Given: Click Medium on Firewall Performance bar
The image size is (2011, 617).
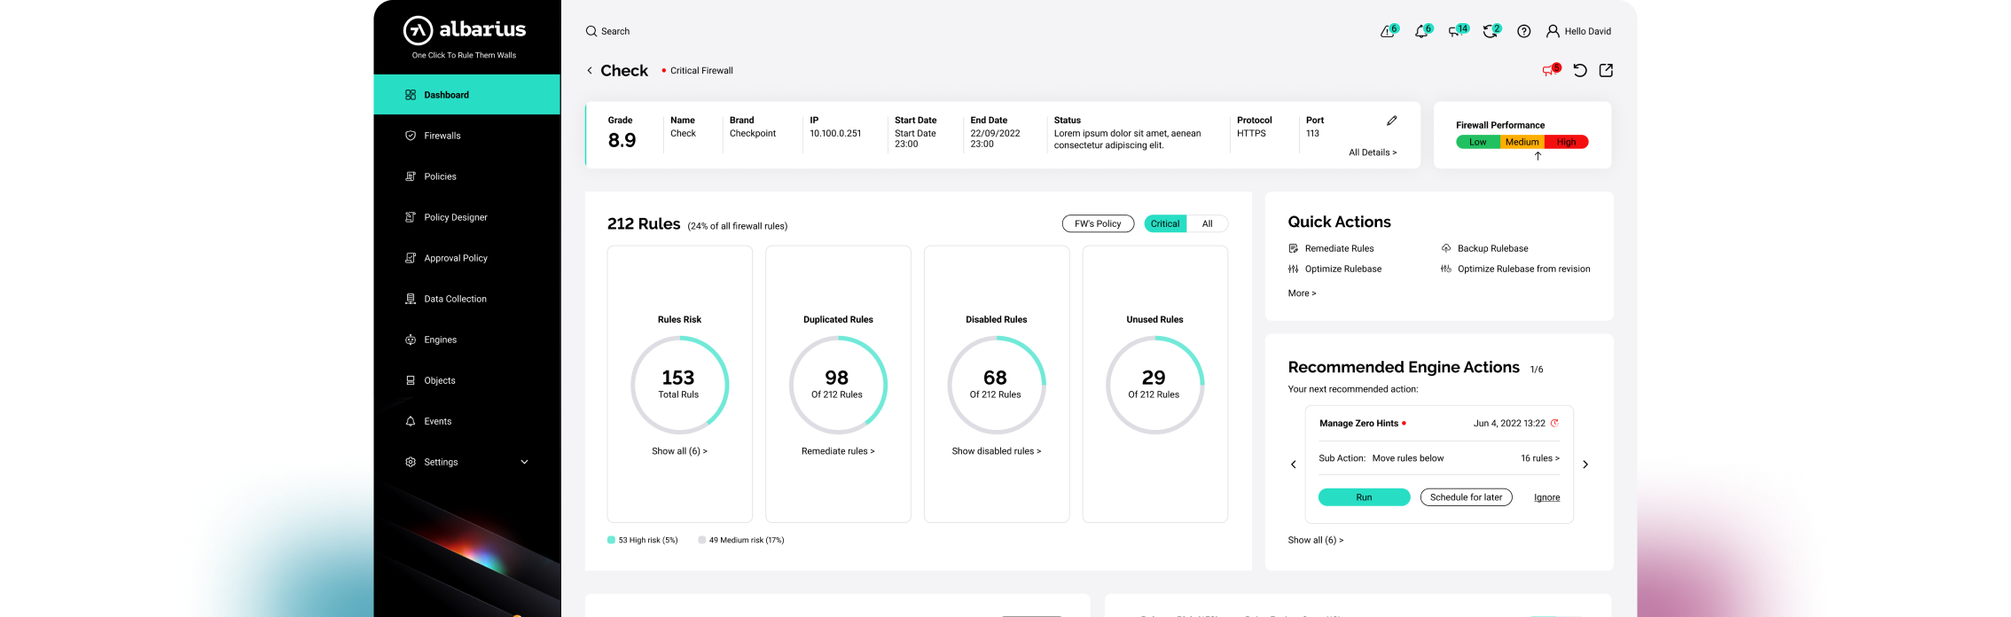Looking at the screenshot, I should click(1522, 142).
